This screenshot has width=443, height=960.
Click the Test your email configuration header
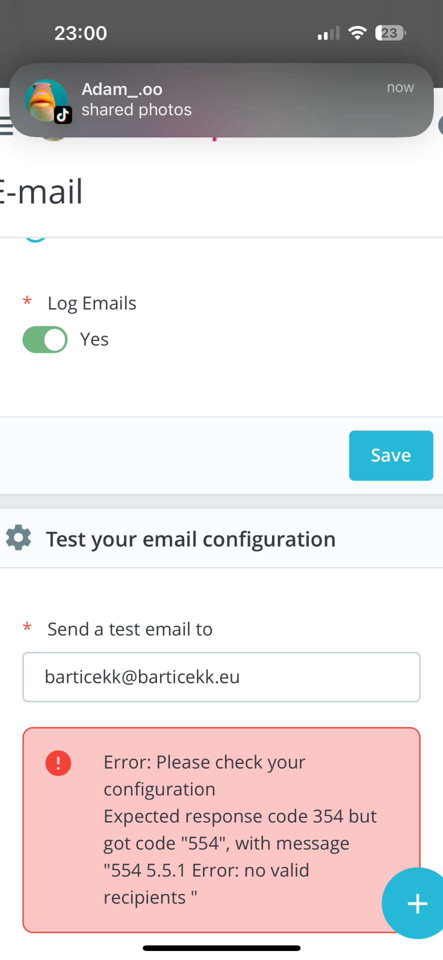tap(190, 539)
